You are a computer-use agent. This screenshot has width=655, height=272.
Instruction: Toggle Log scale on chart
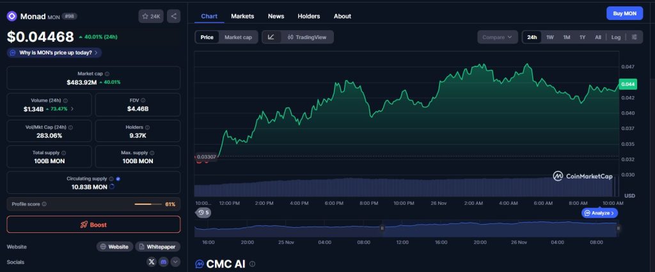tap(616, 37)
